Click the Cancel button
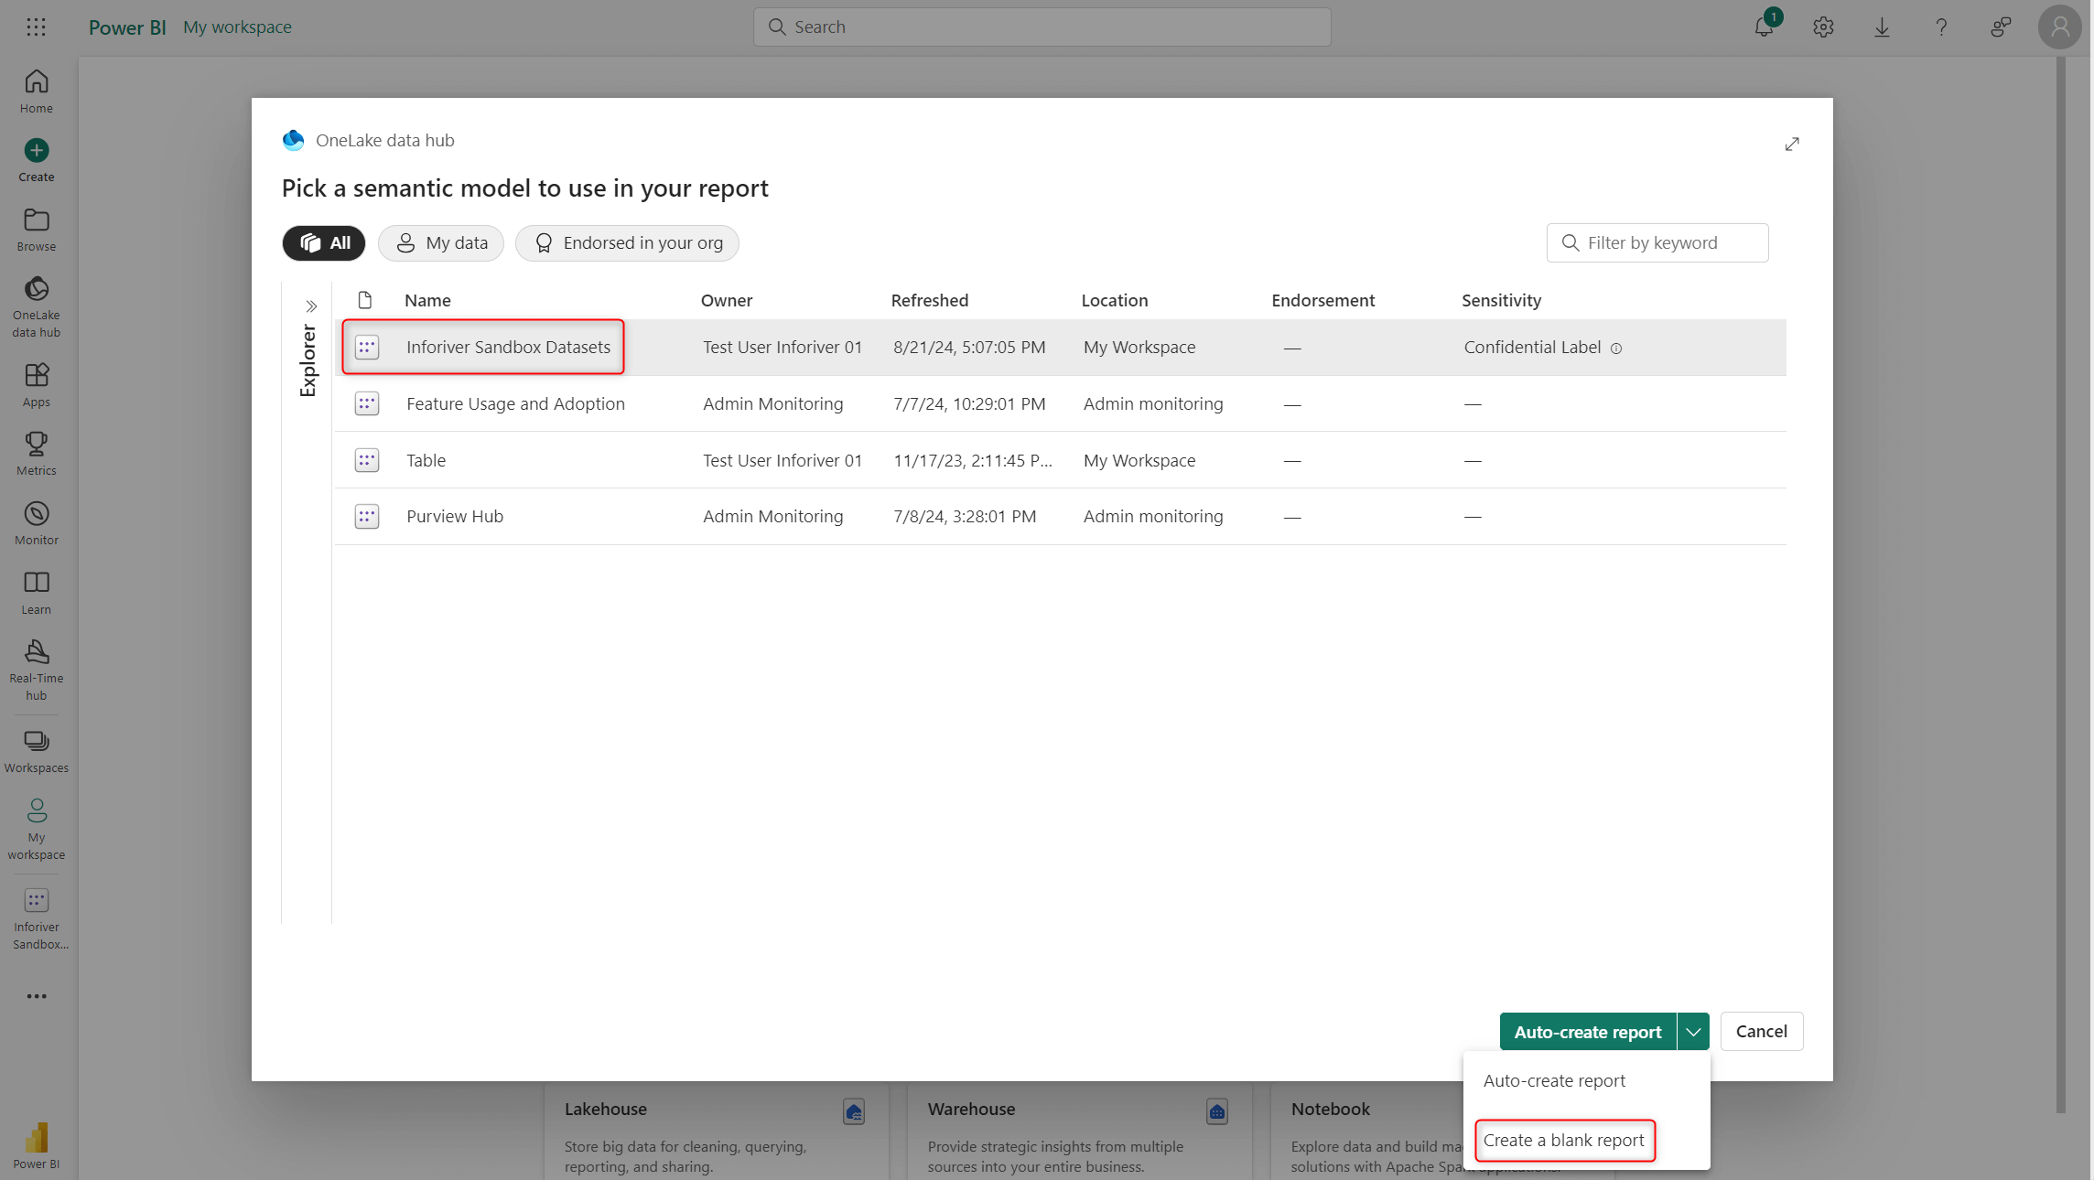 coord(1761,1031)
